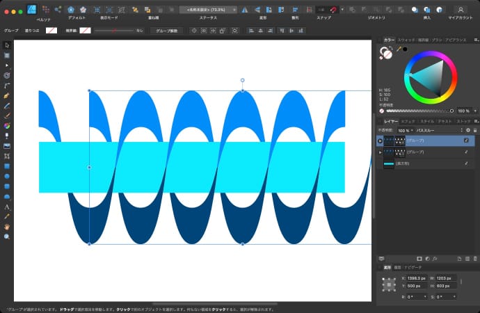Open the layer settings gear icon
The image size is (480, 313).
(467, 130)
